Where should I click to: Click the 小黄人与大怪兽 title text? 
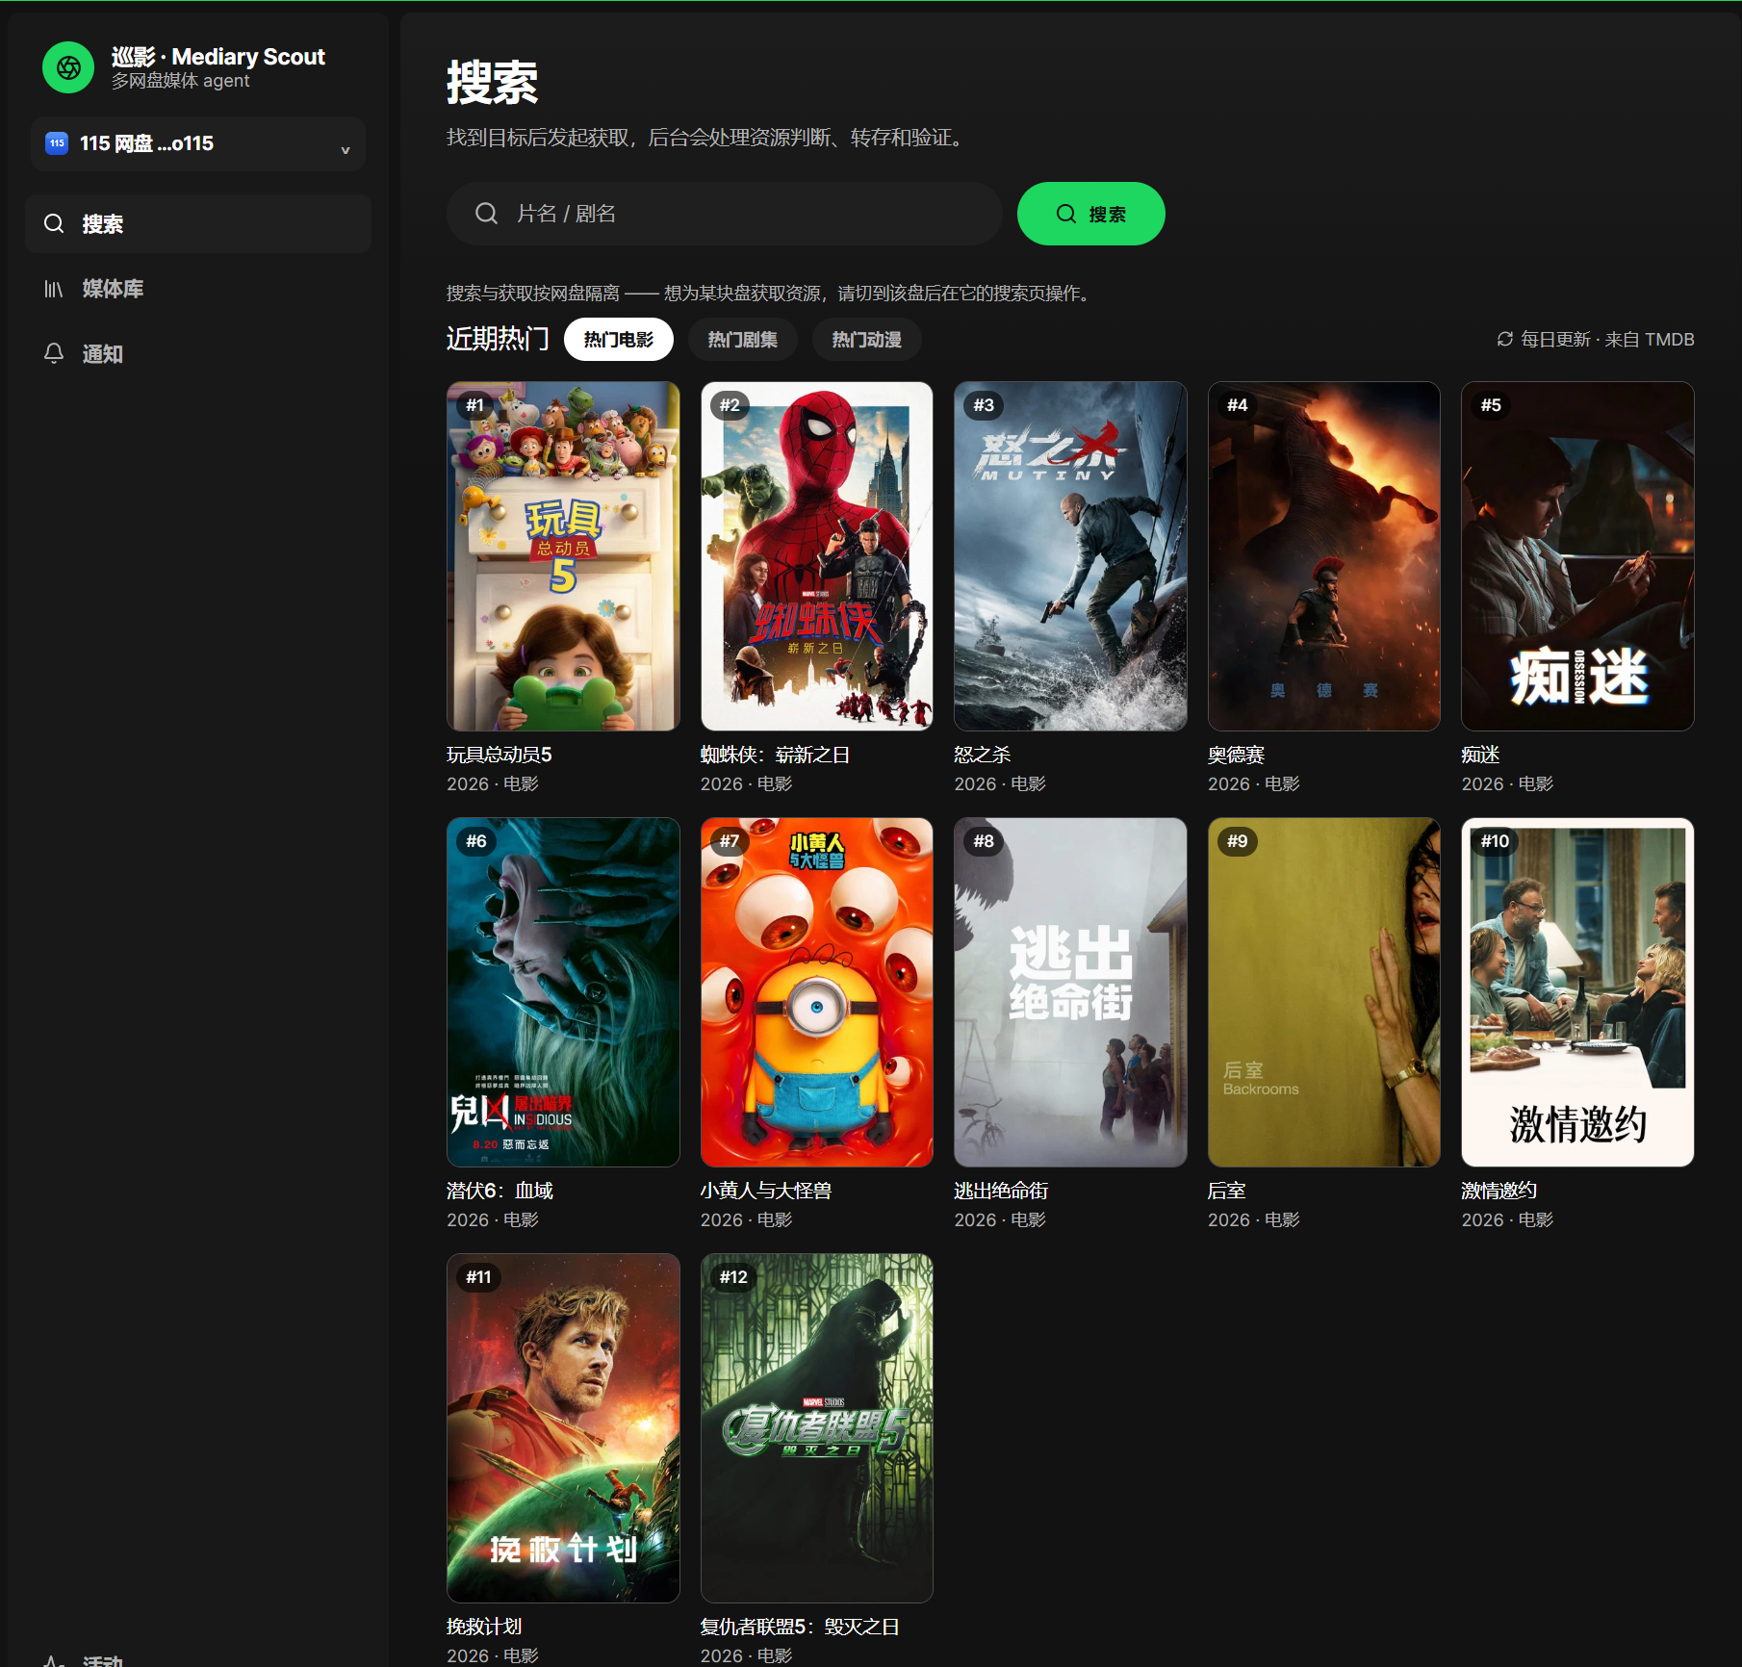[766, 1192]
